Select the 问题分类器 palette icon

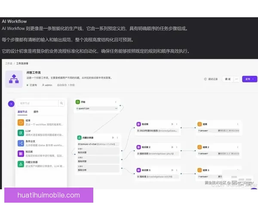click(x=21, y=164)
